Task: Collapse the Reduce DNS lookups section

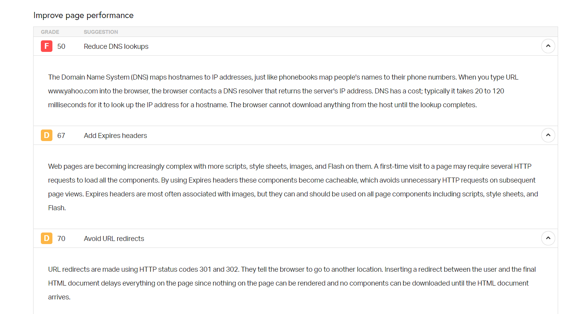Action: point(548,46)
